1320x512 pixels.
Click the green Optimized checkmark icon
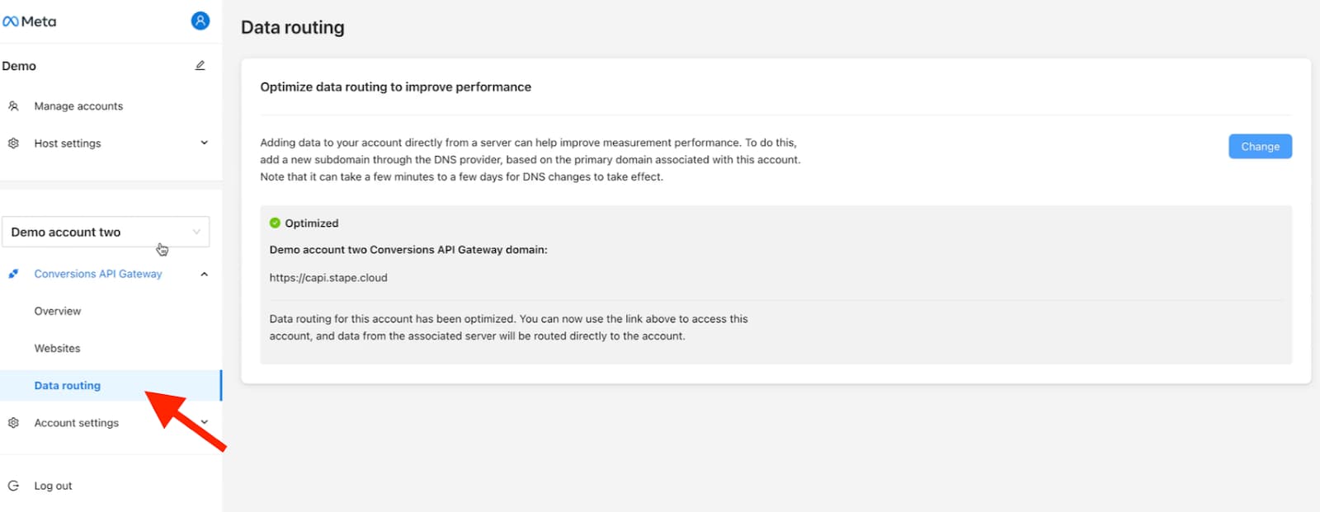(x=275, y=223)
